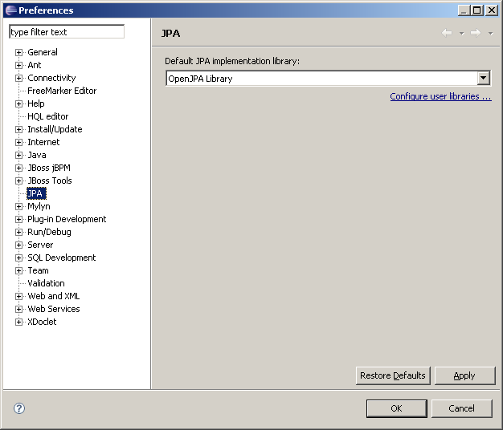Select the XDoclet tree item
Viewport: 503px width, 430px height.
[42, 322]
